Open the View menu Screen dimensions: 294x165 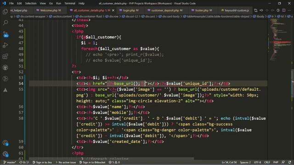point(43,3)
